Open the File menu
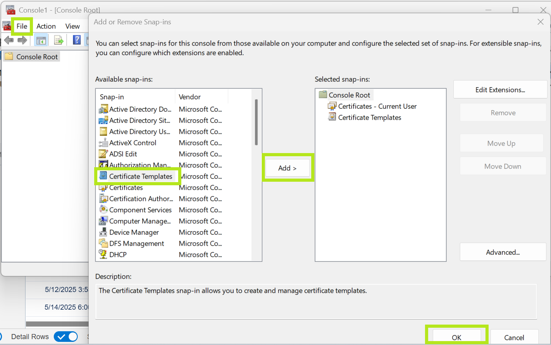 (x=22, y=26)
